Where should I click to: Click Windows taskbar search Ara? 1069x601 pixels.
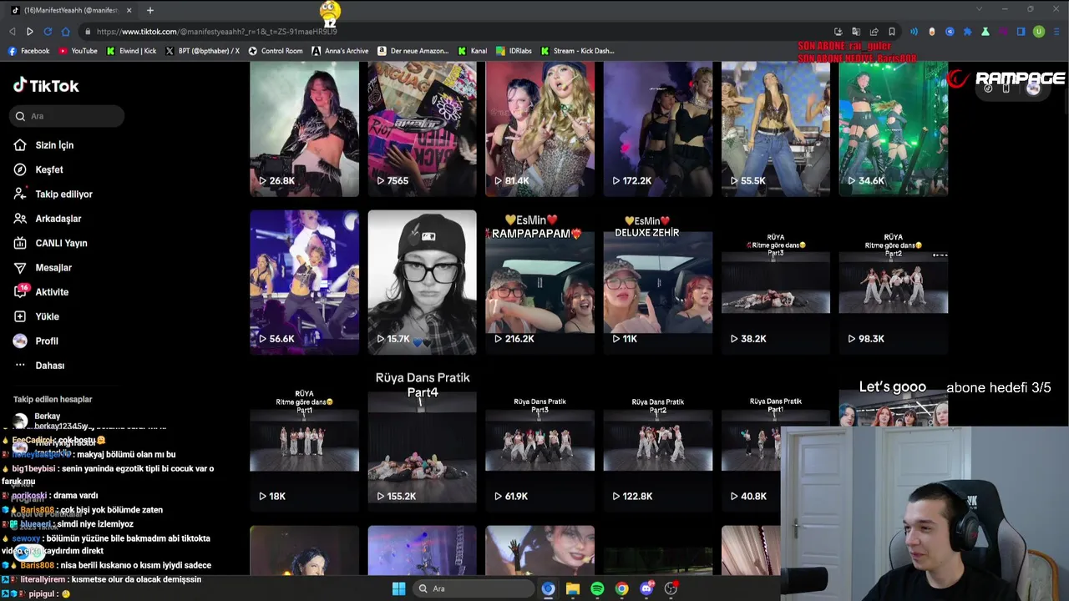pos(474,588)
